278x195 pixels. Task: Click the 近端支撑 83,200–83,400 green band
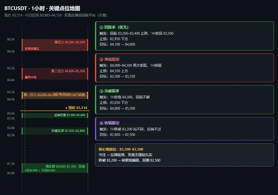[55, 115]
